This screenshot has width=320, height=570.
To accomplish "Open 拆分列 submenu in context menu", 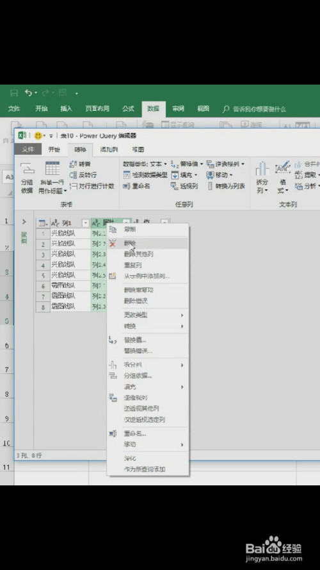I will [x=148, y=365].
